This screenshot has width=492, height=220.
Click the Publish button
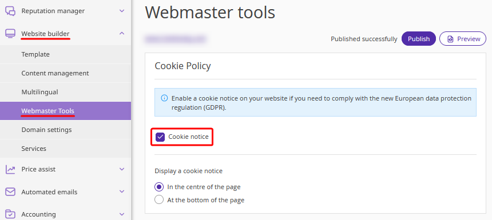tap(419, 39)
